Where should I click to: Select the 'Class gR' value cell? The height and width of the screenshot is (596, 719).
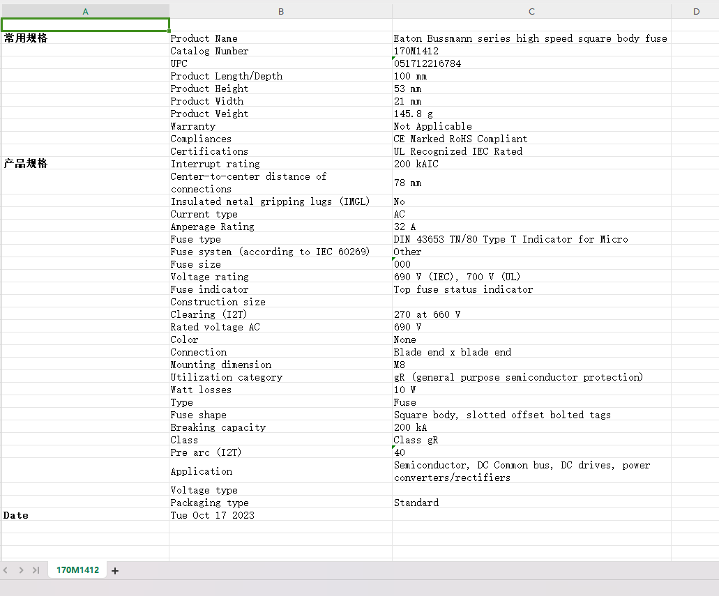pos(531,440)
